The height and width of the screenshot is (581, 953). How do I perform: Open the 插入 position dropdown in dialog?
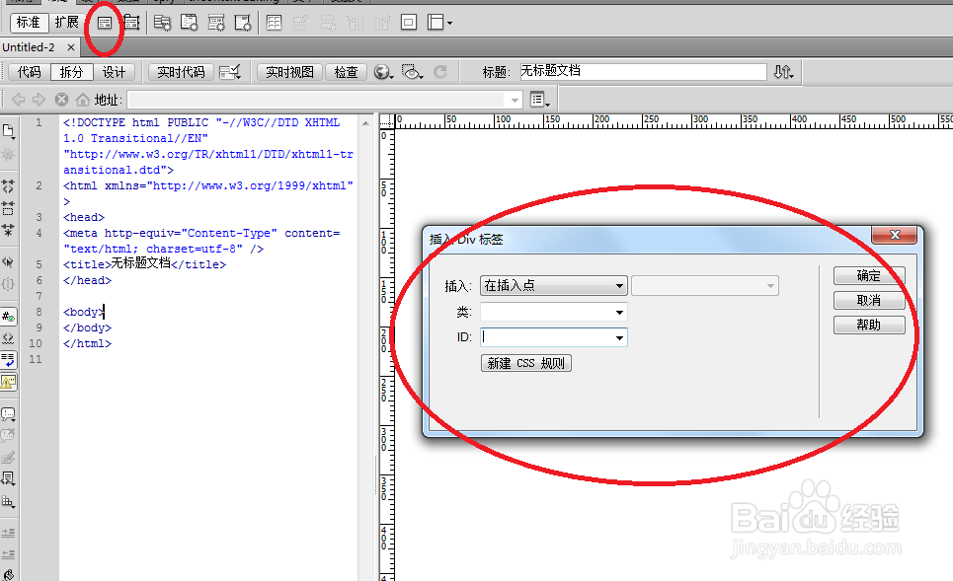553,285
